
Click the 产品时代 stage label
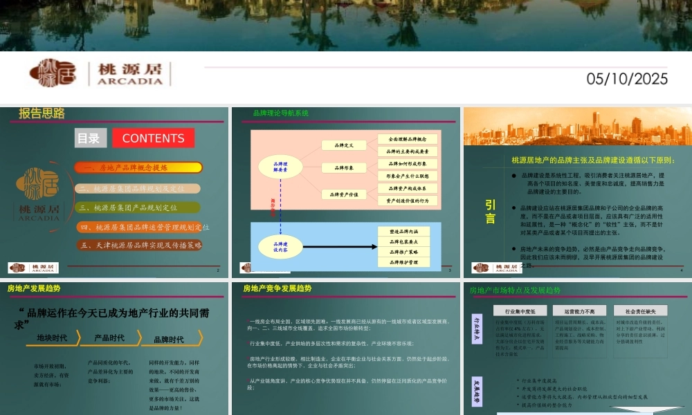pyautogui.click(x=109, y=338)
